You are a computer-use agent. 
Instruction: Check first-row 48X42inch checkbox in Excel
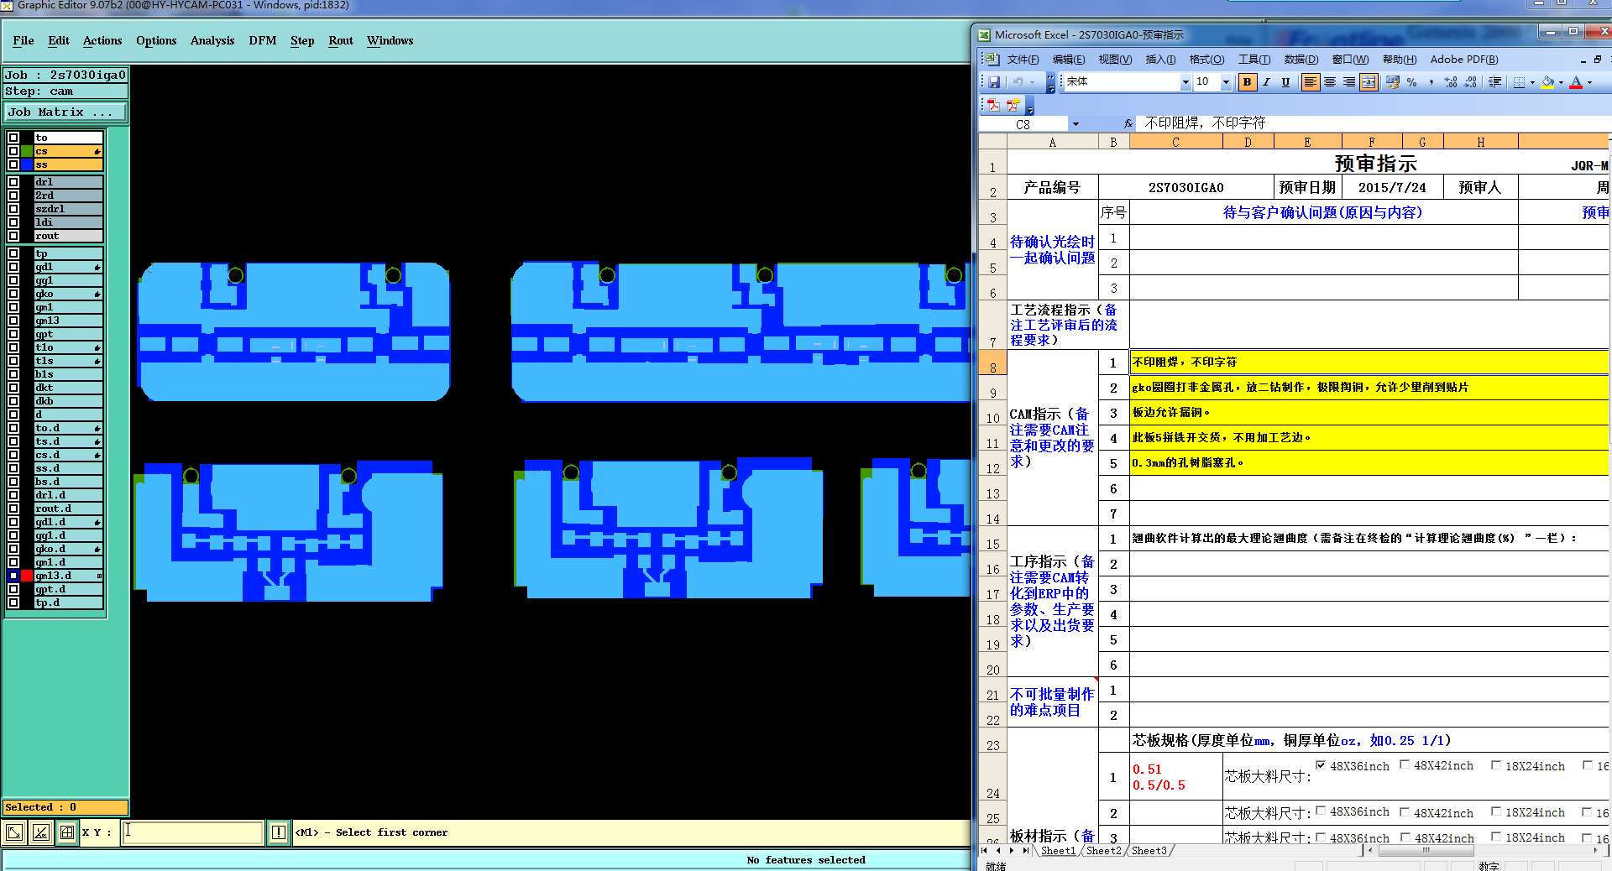[1405, 764]
